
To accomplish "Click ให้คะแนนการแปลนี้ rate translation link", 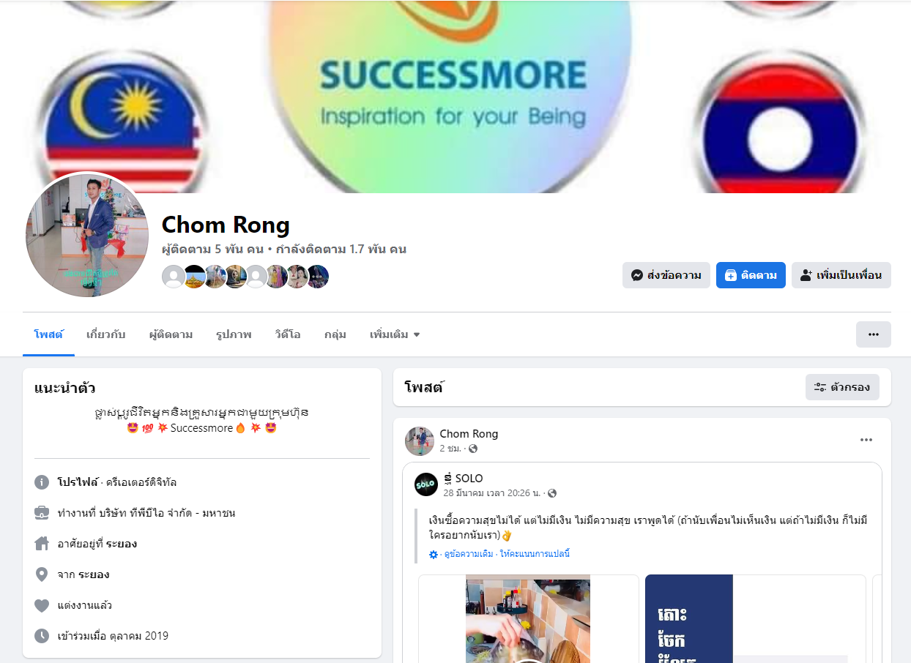I will [535, 554].
